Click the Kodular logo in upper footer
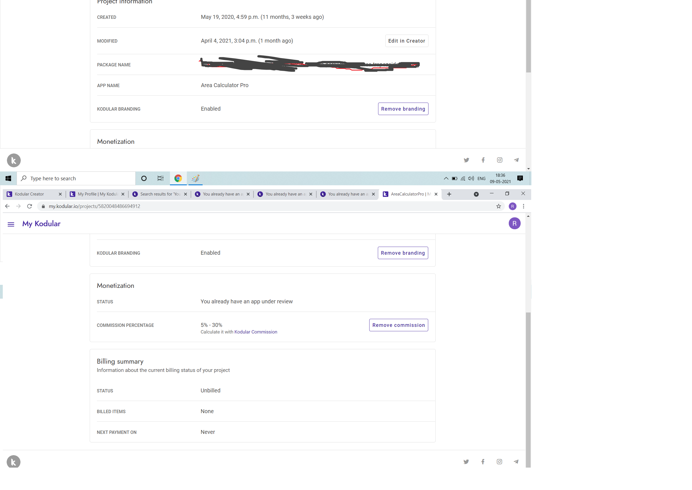The height and width of the screenshot is (490, 692). [x=14, y=160]
